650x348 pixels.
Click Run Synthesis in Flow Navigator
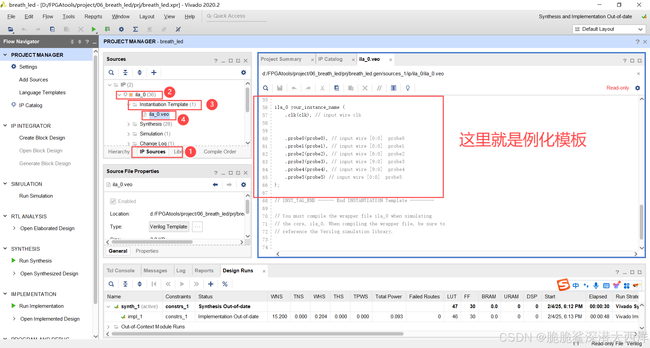(x=35, y=261)
